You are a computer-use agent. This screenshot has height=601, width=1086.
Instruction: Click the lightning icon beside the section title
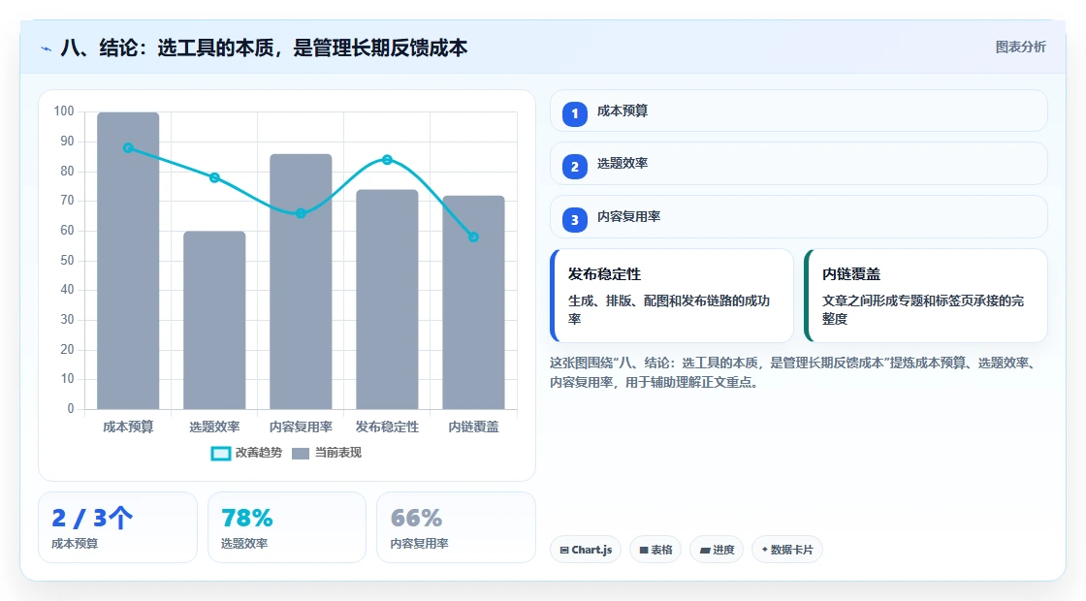[x=47, y=48]
